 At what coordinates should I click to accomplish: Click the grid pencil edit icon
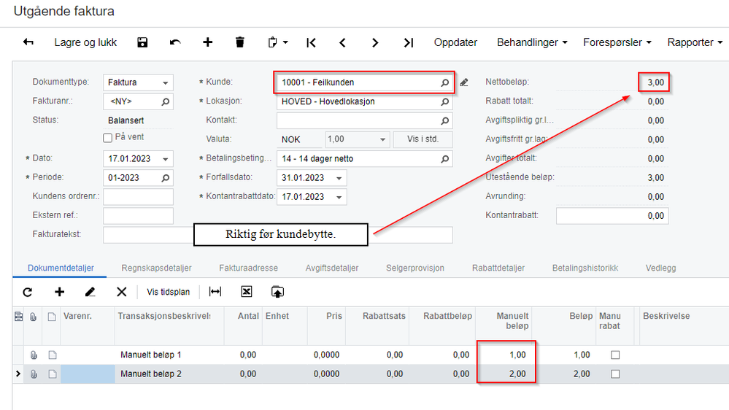pyautogui.click(x=90, y=292)
